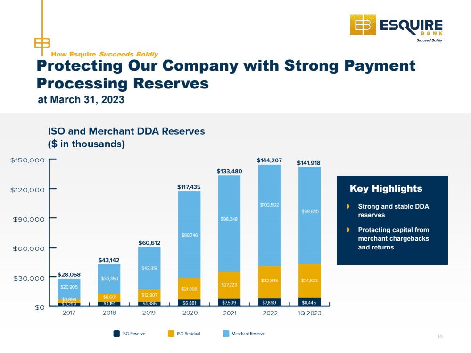Click the small EB monogram near the heading

tap(42, 43)
